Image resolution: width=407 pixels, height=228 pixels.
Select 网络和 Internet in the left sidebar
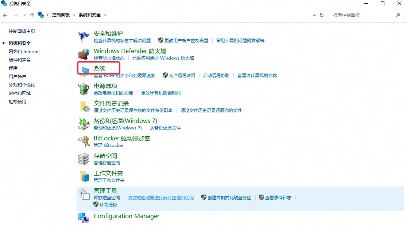click(24, 52)
